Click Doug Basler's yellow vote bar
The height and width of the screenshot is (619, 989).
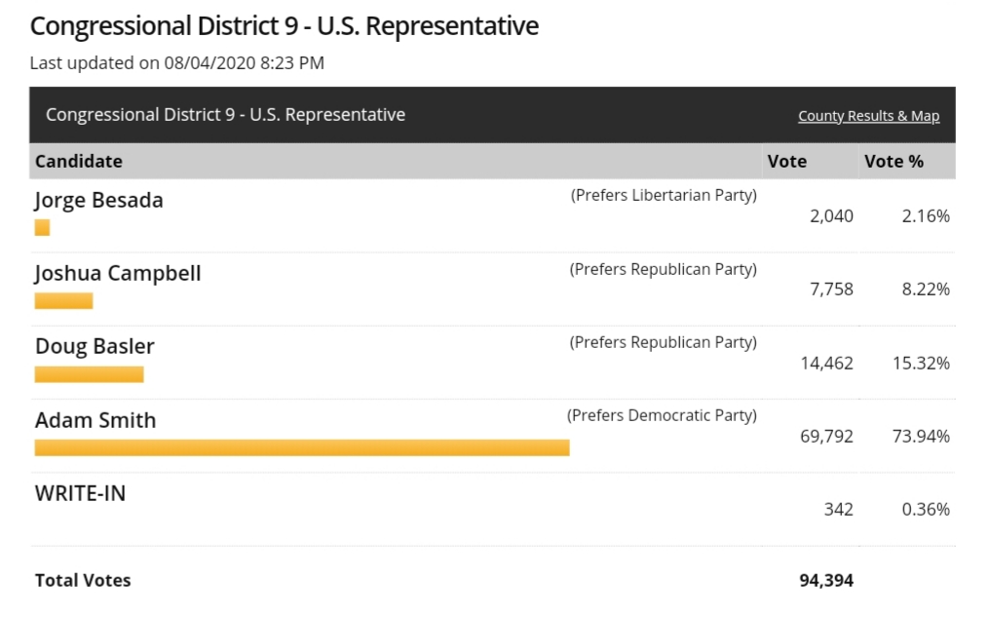89,373
